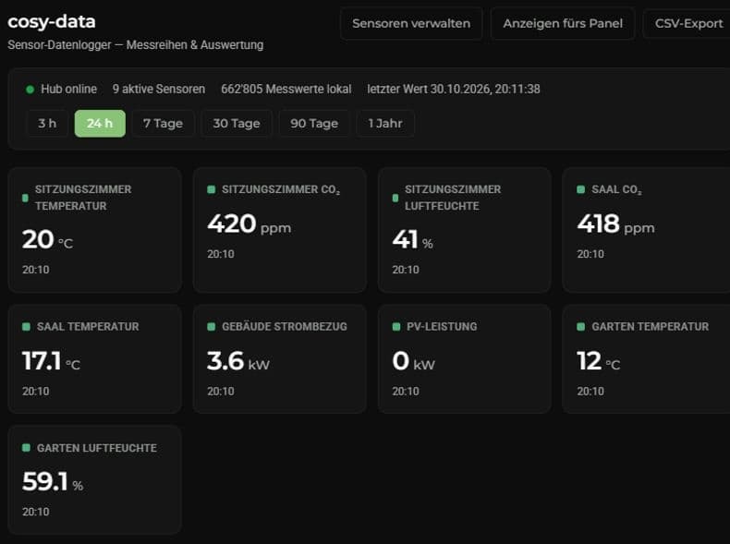Click the Saal CO₂ value 418 ppm
Image resolution: width=730 pixels, height=544 pixels.
(x=615, y=224)
